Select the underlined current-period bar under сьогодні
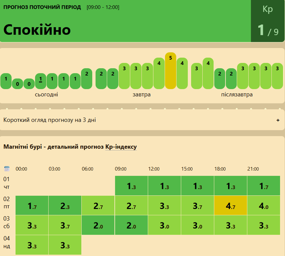Screen dimensions: 285x256 41,81
